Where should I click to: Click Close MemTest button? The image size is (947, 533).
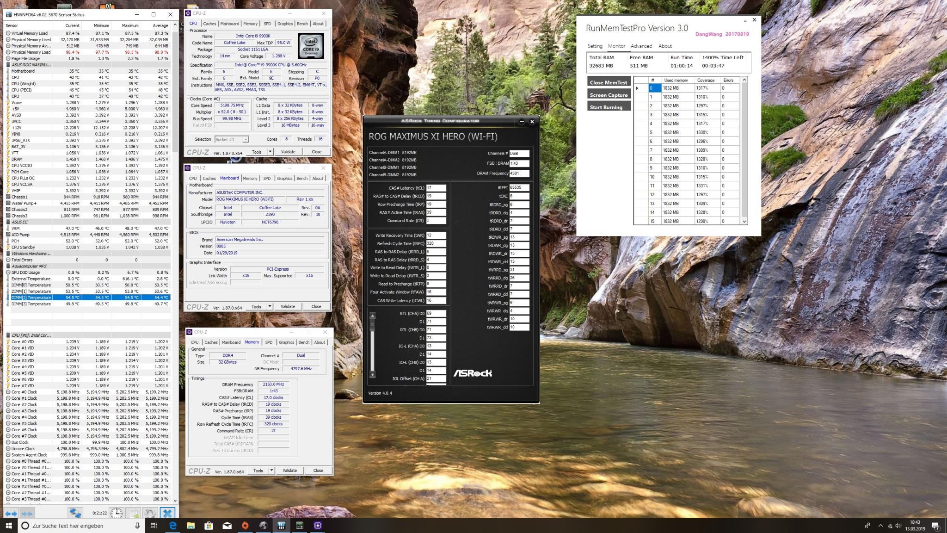(609, 82)
